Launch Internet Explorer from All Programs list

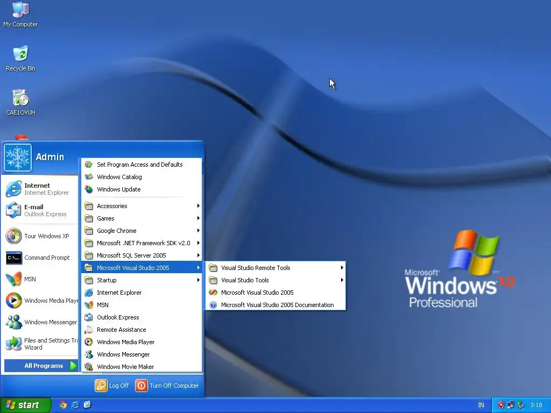click(142, 293)
